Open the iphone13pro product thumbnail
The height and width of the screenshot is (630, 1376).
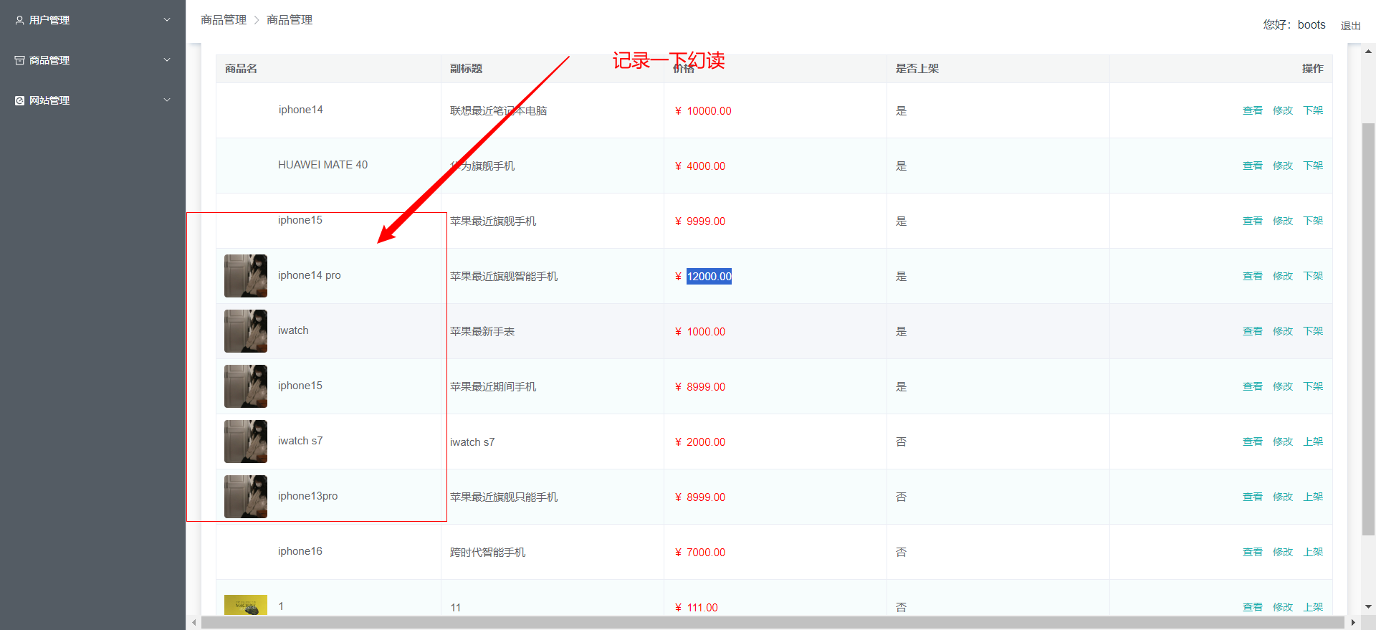coord(246,497)
